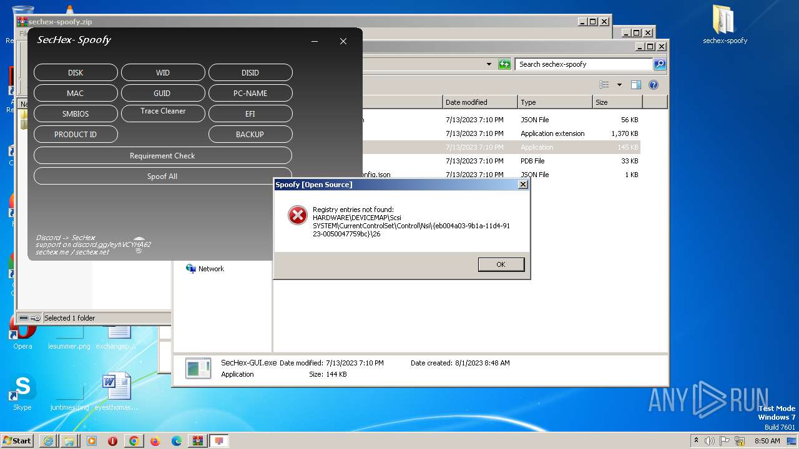Image resolution: width=799 pixels, height=449 pixels.
Task: Click the taskbar clock 8:50 AM
Action: click(x=767, y=441)
